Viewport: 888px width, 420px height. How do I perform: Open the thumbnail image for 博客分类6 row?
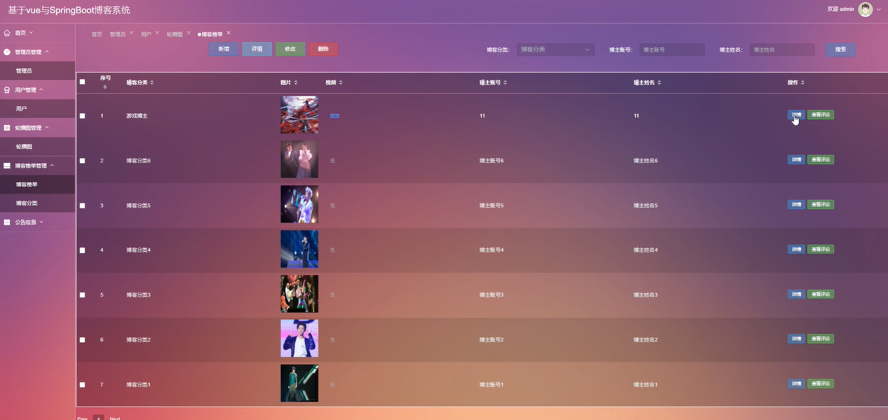pyautogui.click(x=299, y=159)
